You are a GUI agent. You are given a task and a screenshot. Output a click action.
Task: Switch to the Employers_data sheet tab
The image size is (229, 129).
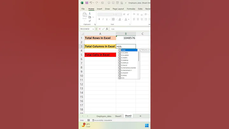coord(104,116)
